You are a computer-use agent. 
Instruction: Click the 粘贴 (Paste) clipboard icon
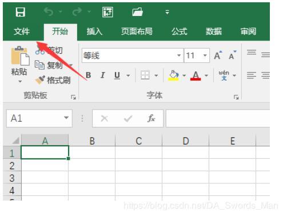click(x=20, y=55)
